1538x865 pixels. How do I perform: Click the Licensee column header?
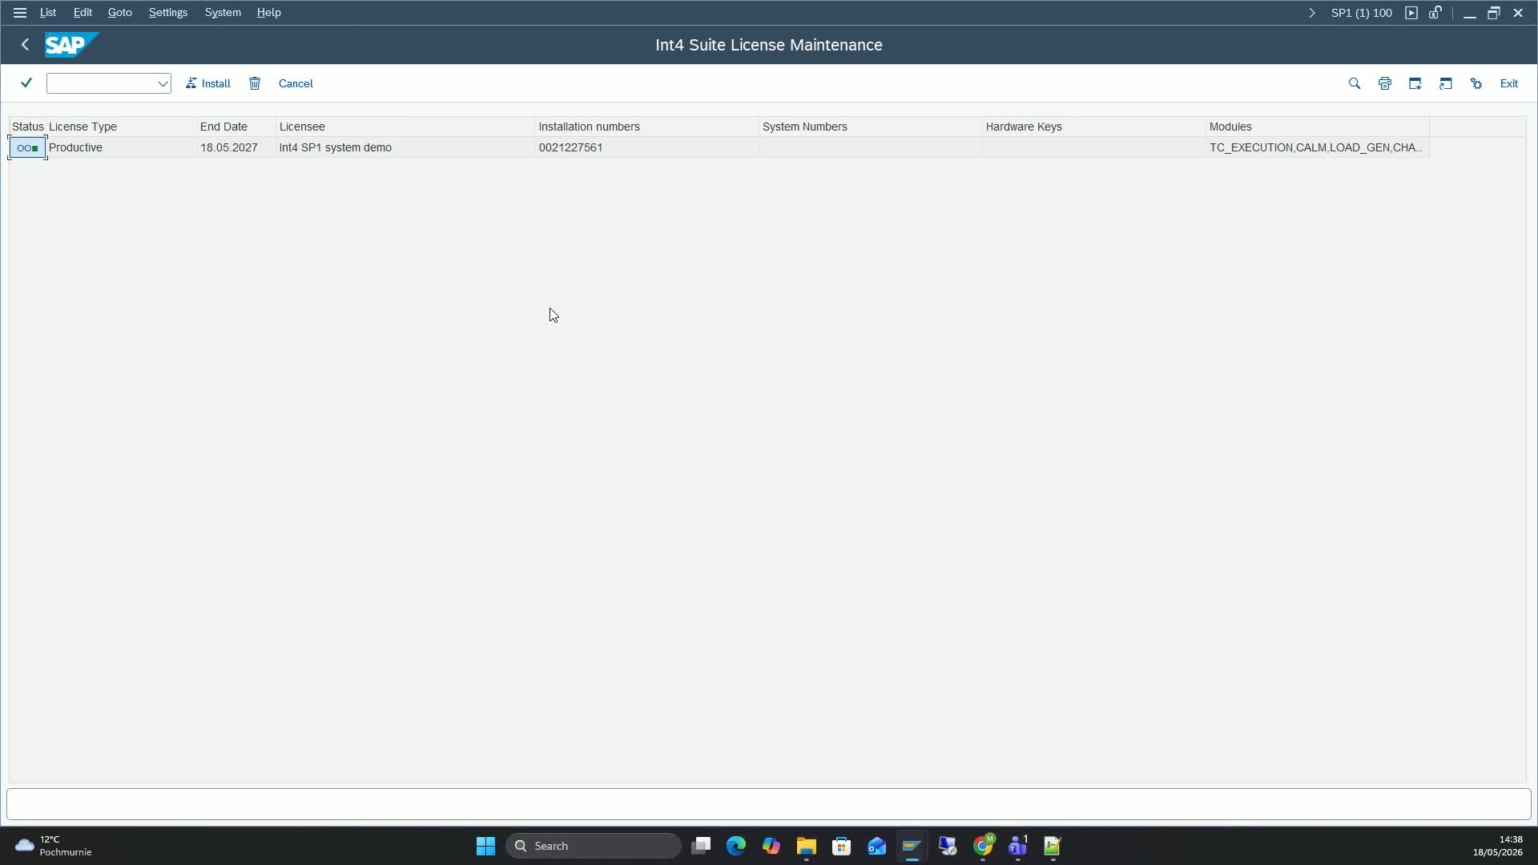(405, 127)
